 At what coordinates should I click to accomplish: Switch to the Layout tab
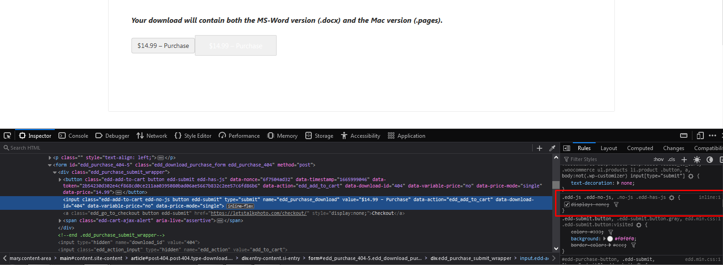[x=608, y=148]
